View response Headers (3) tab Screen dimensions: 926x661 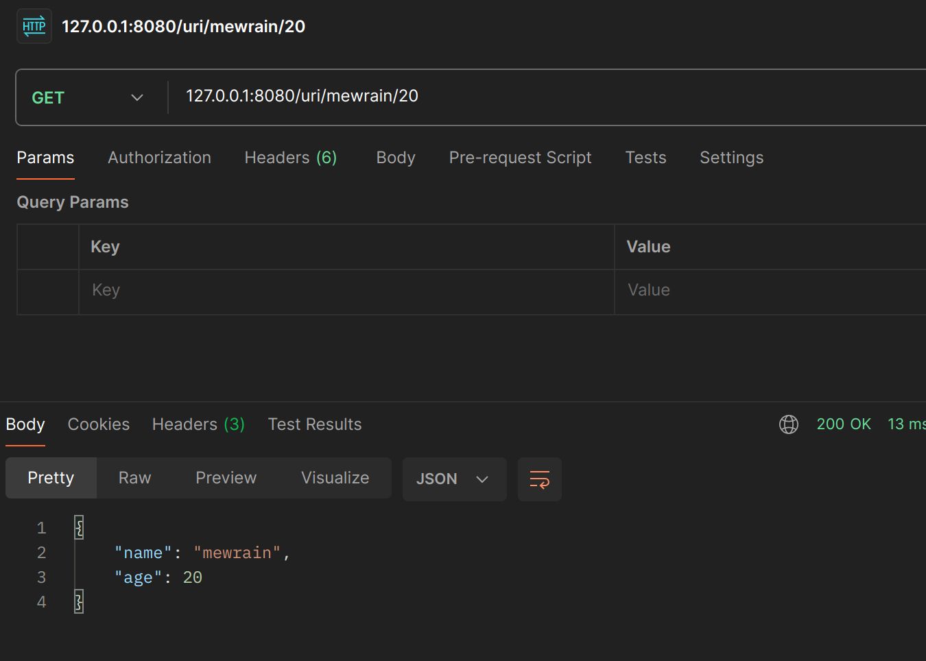[198, 424]
